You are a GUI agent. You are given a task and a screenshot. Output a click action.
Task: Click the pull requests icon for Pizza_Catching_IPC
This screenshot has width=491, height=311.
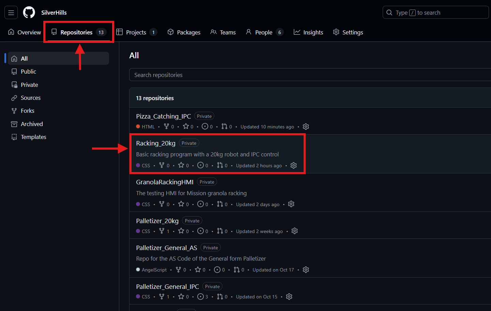224,126
